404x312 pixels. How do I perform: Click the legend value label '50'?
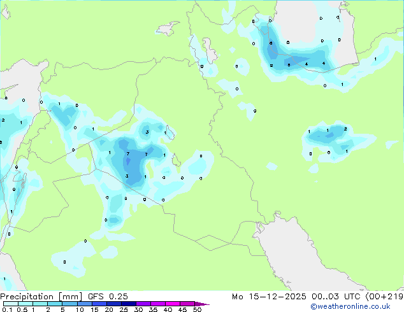(x=197, y=309)
